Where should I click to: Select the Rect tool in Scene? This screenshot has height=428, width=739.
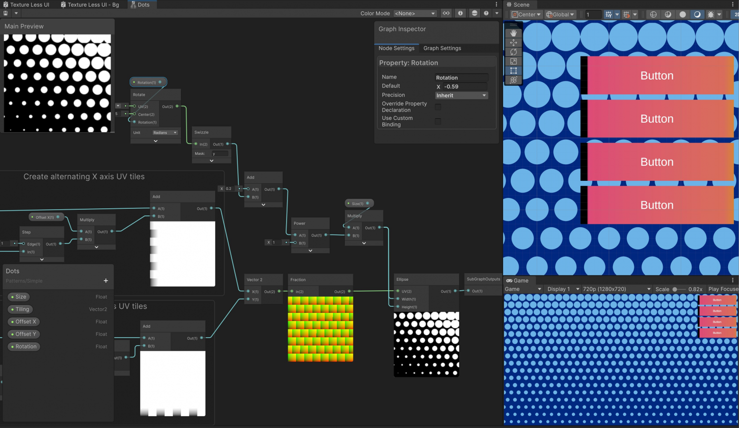point(513,71)
